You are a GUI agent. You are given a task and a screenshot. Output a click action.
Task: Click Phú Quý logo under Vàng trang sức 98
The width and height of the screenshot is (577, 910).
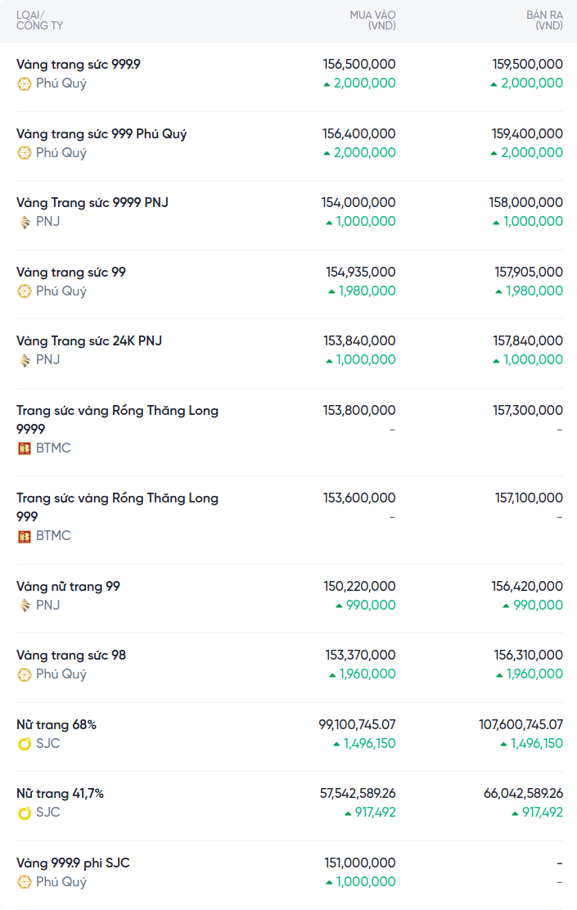(25, 674)
